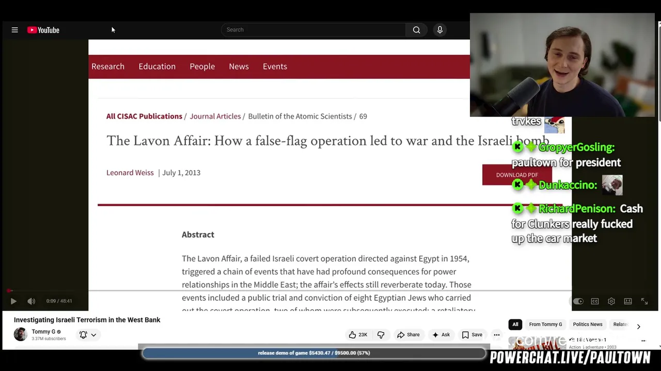Click the Download PDF button

pos(517,175)
